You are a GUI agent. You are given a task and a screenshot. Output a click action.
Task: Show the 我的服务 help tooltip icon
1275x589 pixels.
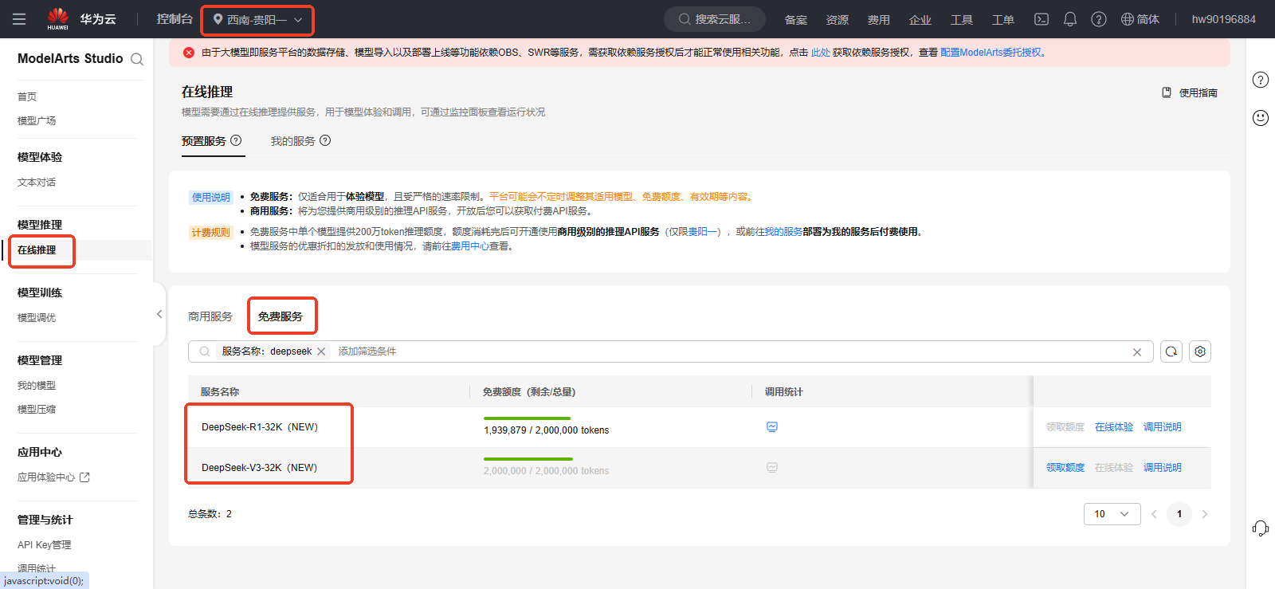(x=325, y=140)
